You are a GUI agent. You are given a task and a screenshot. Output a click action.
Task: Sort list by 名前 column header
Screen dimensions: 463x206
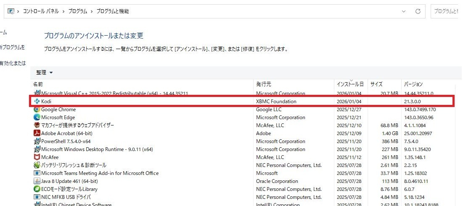point(38,84)
